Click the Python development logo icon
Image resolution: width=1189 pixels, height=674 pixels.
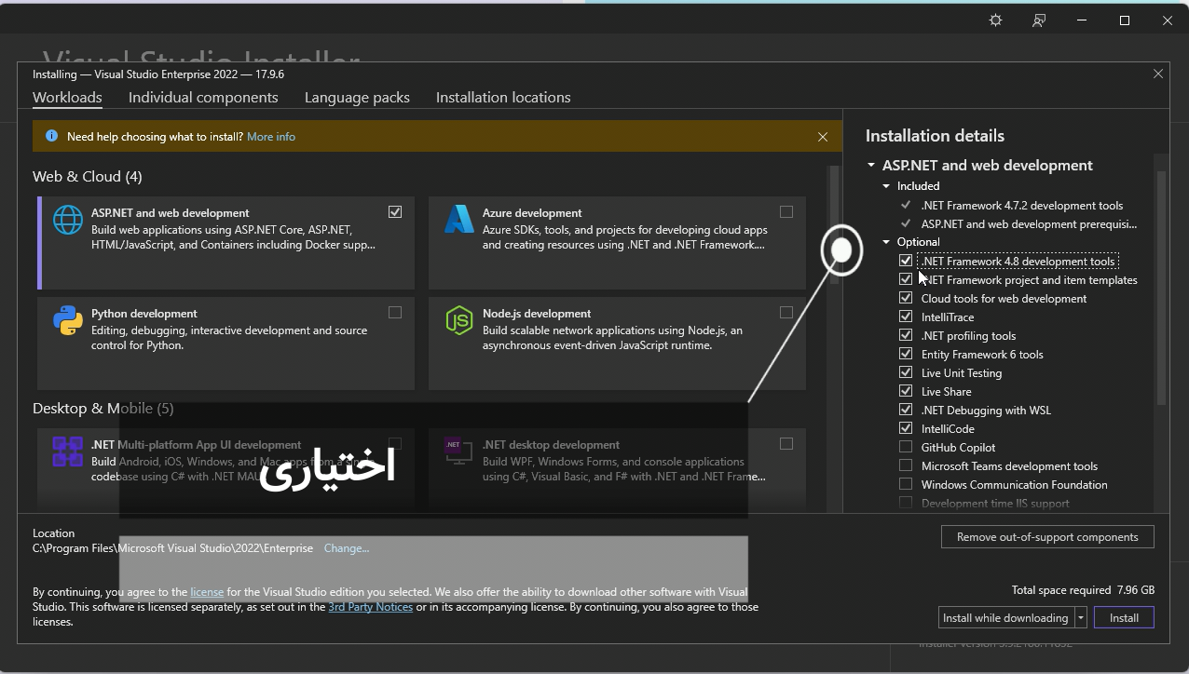click(x=67, y=320)
